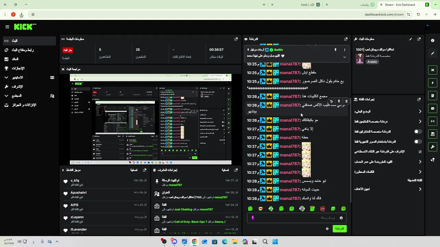This screenshot has width=440, height=247.
Task: Bookmark page with star icon
Action: (x=33, y=14)
